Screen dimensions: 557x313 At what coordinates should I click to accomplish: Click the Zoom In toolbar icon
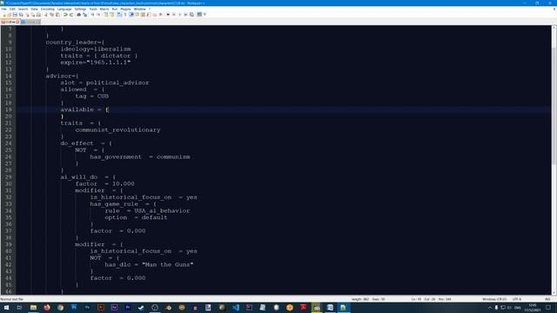point(92,15)
